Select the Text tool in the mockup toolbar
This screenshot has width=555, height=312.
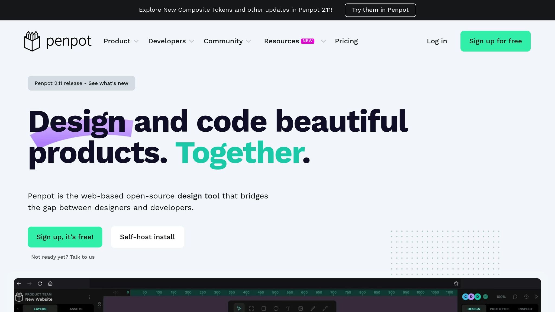coord(288,308)
